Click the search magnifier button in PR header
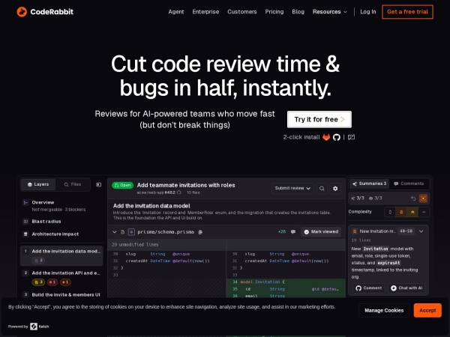The height and width of the screenshot is (337, 450). point(322,188)
